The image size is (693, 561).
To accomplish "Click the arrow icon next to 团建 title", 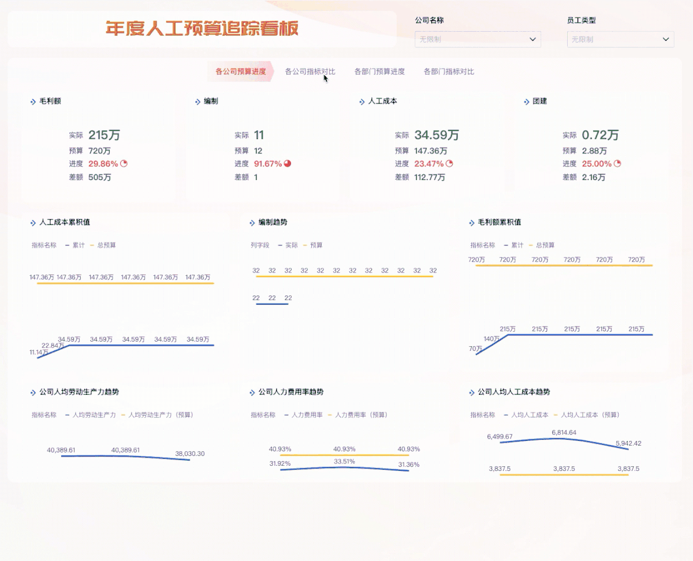I will [527, 102].
